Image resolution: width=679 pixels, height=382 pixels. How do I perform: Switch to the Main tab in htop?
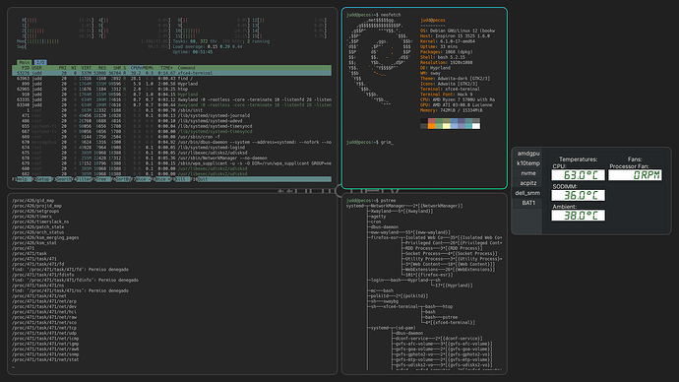pos(25,62)
